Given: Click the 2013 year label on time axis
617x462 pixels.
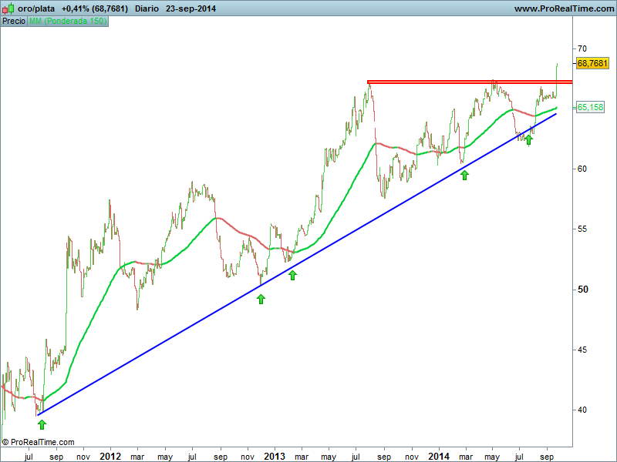Looking at the screenshot, I should [275, 457].
